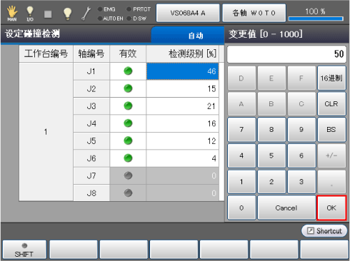Toggle J4 enabled green indicator
Image resolution: width=350 pixels, height=261 pixels.
point(128,123)
